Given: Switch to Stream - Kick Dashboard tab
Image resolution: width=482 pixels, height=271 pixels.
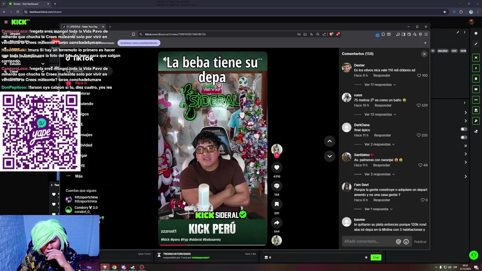Looking at the screenshot, I should (29, 4).
